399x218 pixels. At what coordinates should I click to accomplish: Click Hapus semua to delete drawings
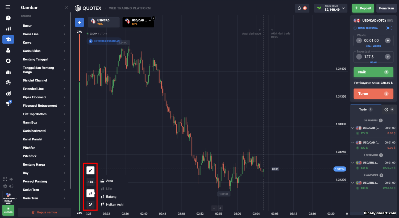44,212
